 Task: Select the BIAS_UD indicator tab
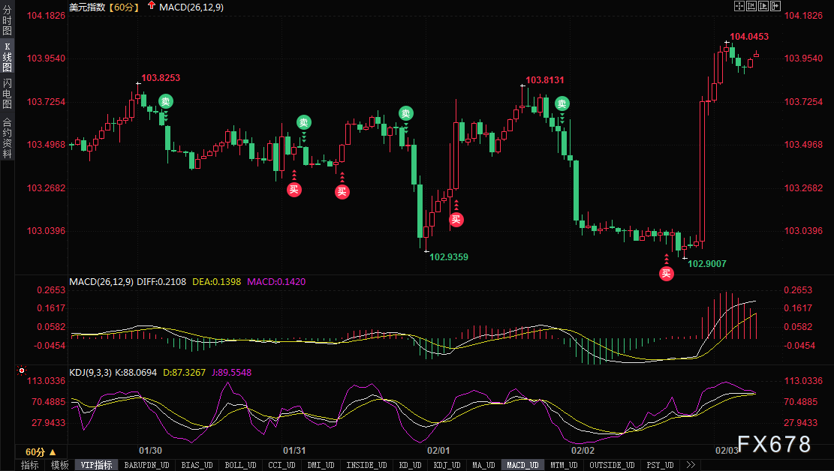click(197, 465)
